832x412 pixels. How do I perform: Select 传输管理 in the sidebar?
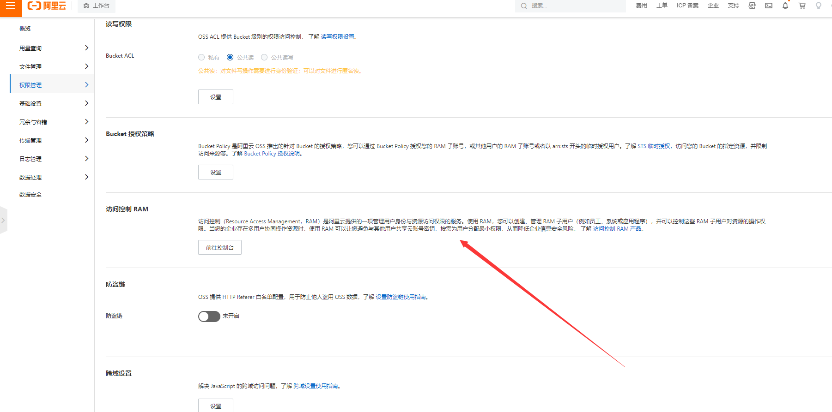pos(30,141)
